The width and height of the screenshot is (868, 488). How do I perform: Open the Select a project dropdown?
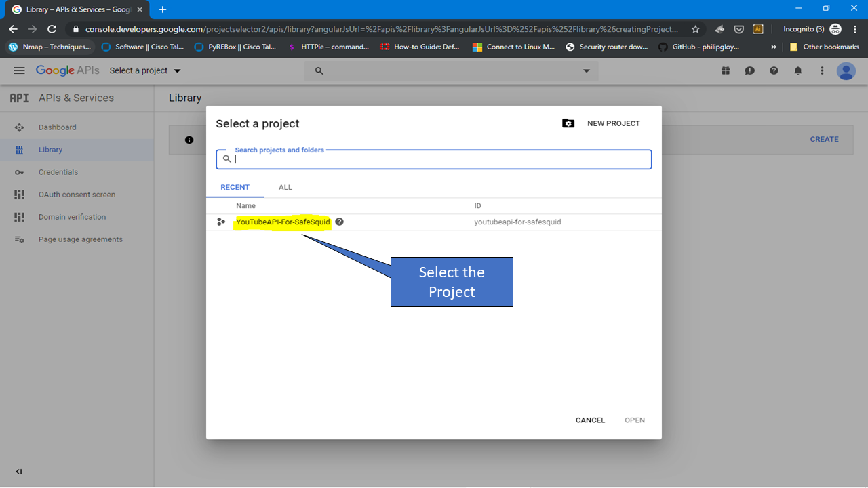(145, 70)
